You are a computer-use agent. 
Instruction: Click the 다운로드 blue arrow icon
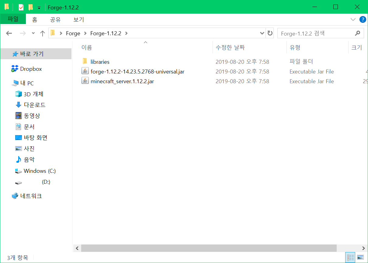[x=19, y=105]
